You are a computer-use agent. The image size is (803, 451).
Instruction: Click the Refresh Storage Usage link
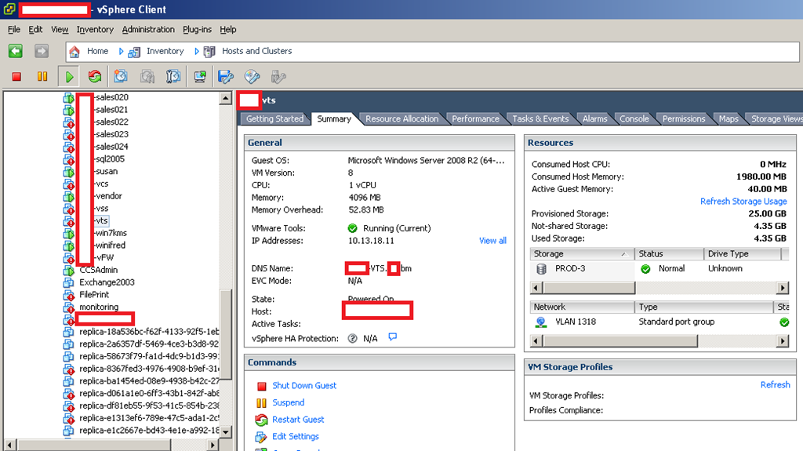(x=743, y=202)
